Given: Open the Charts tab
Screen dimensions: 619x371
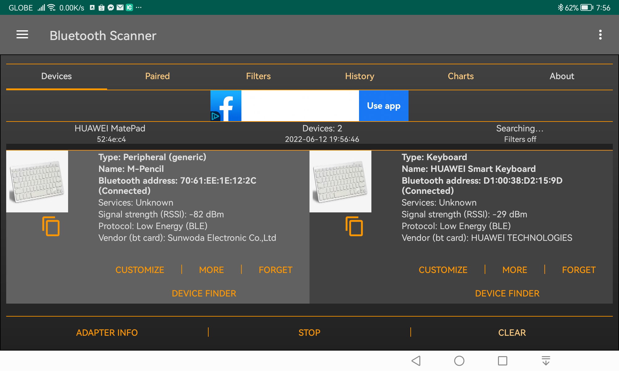Looking at the screenshot, I should point(461,76).
